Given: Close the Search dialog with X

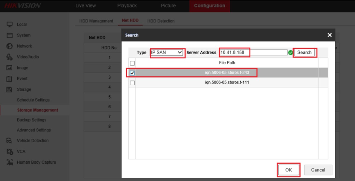Looking at the screenshot, I should tap(329, 35).
